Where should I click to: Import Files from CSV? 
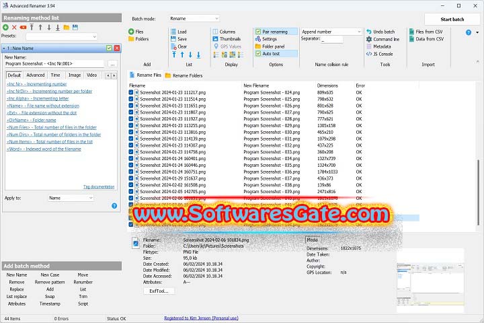pyautogui.click(x=426, y=32)
